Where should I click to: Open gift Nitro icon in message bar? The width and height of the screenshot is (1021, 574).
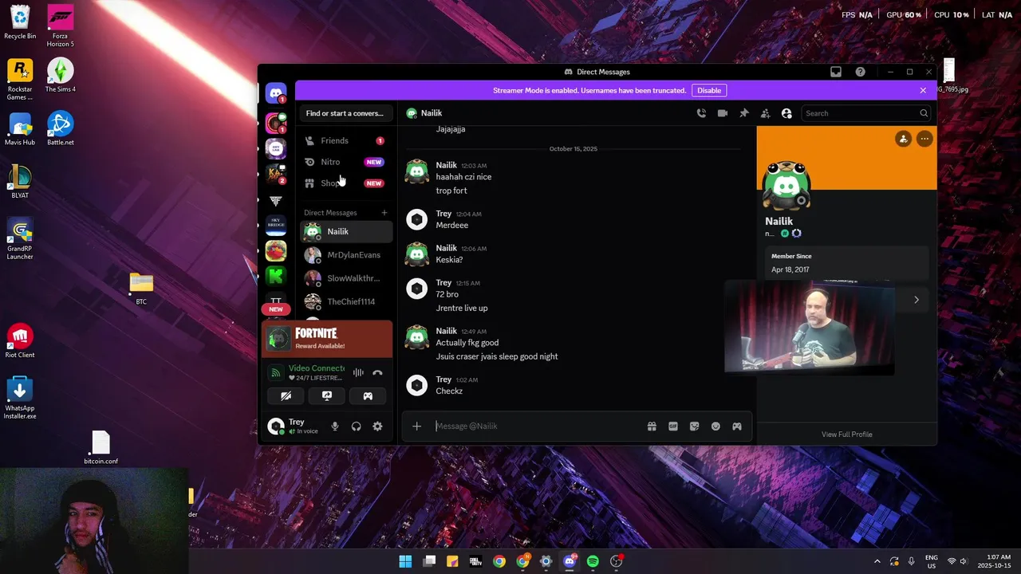point(652,427)
